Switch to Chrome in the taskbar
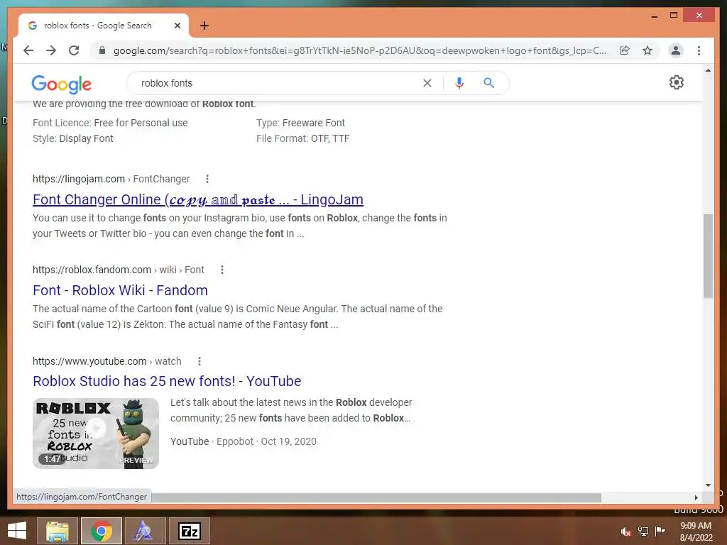The image size is (727, 545). (x=101, y=531)
